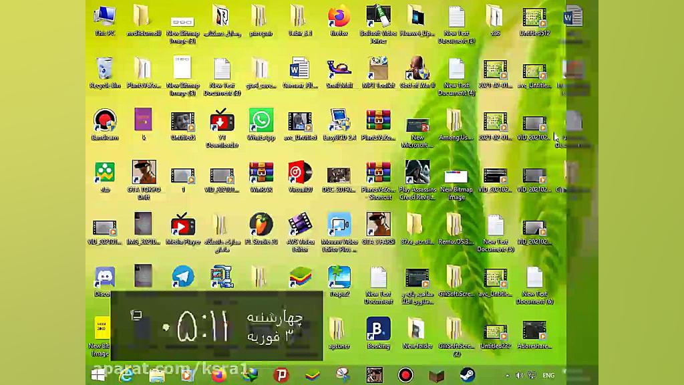Open Huawei_Up folder icon

(417, 21)
